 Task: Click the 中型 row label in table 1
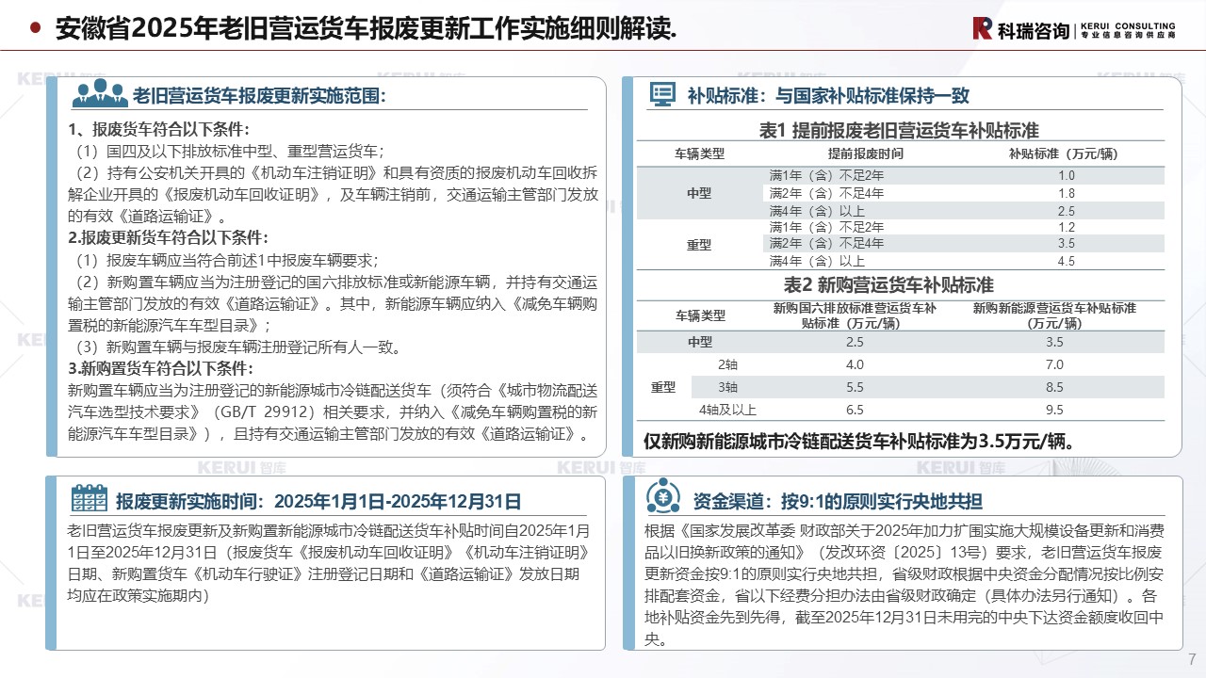[x=699, y=193]
